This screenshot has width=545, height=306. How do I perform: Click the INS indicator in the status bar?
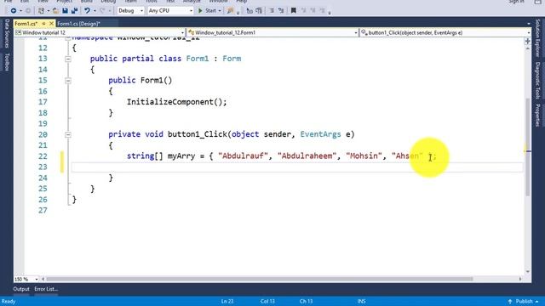click(361, 301)
